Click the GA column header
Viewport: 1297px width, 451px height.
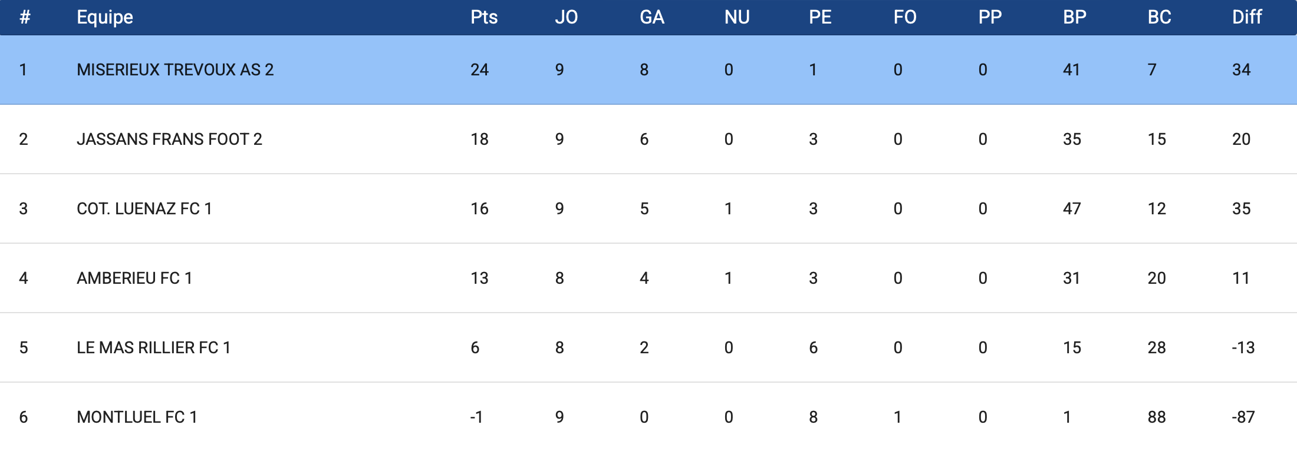click(x=651, y=17)
